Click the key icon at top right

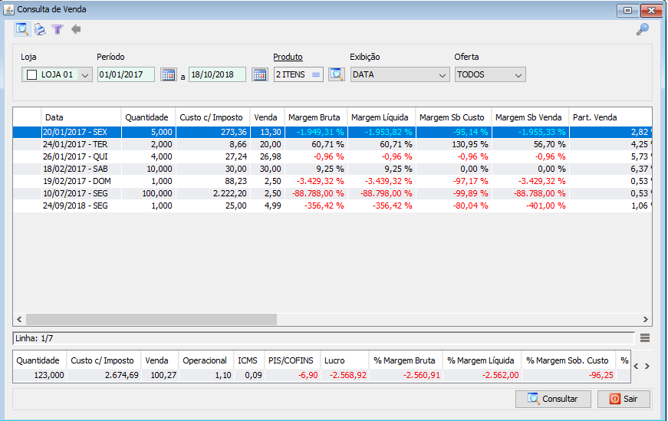[643, 29]
